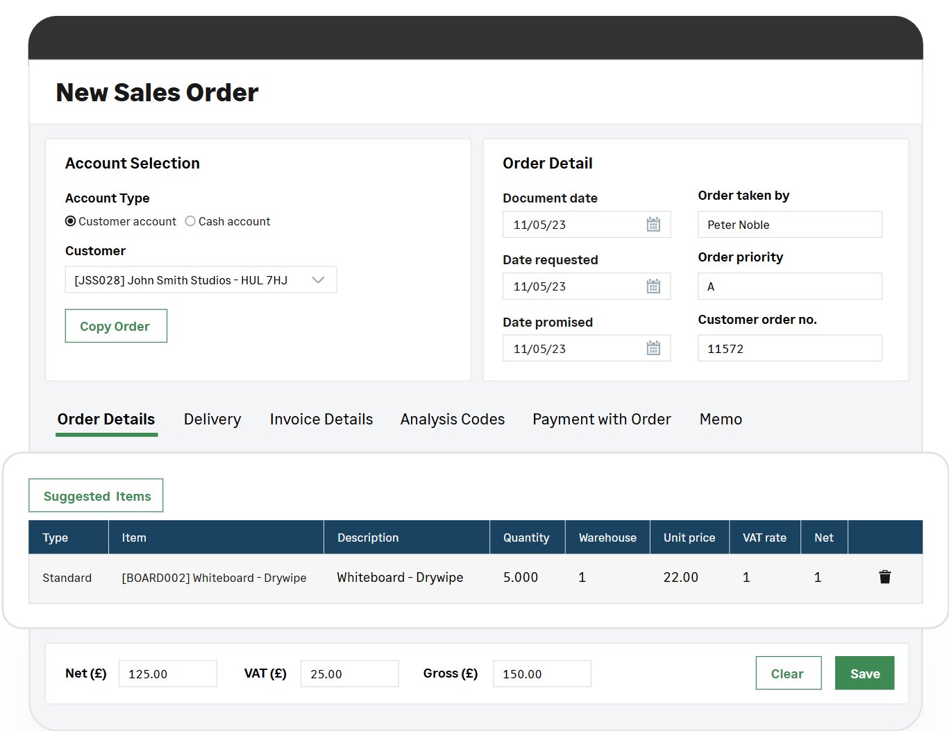Screen dimensions: 949x731
Task: Open the Invoice Details tab
Action: coord(321,420)
